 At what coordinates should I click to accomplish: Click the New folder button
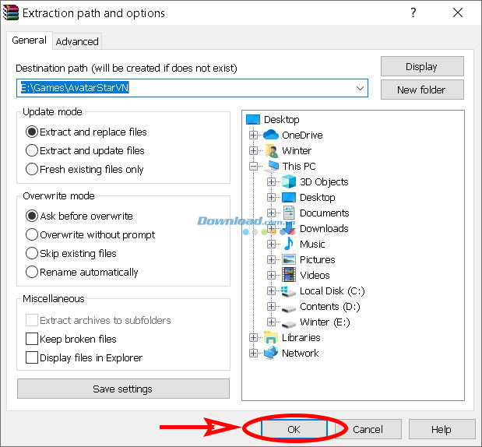[422, 90]
